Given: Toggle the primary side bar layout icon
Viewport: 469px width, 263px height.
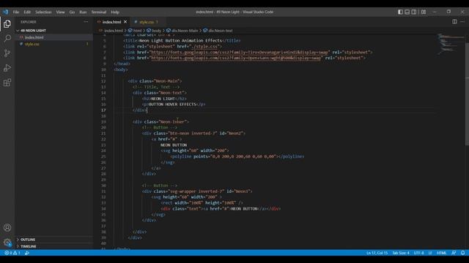Looking at the screenshot, I should tap(400, 12).
